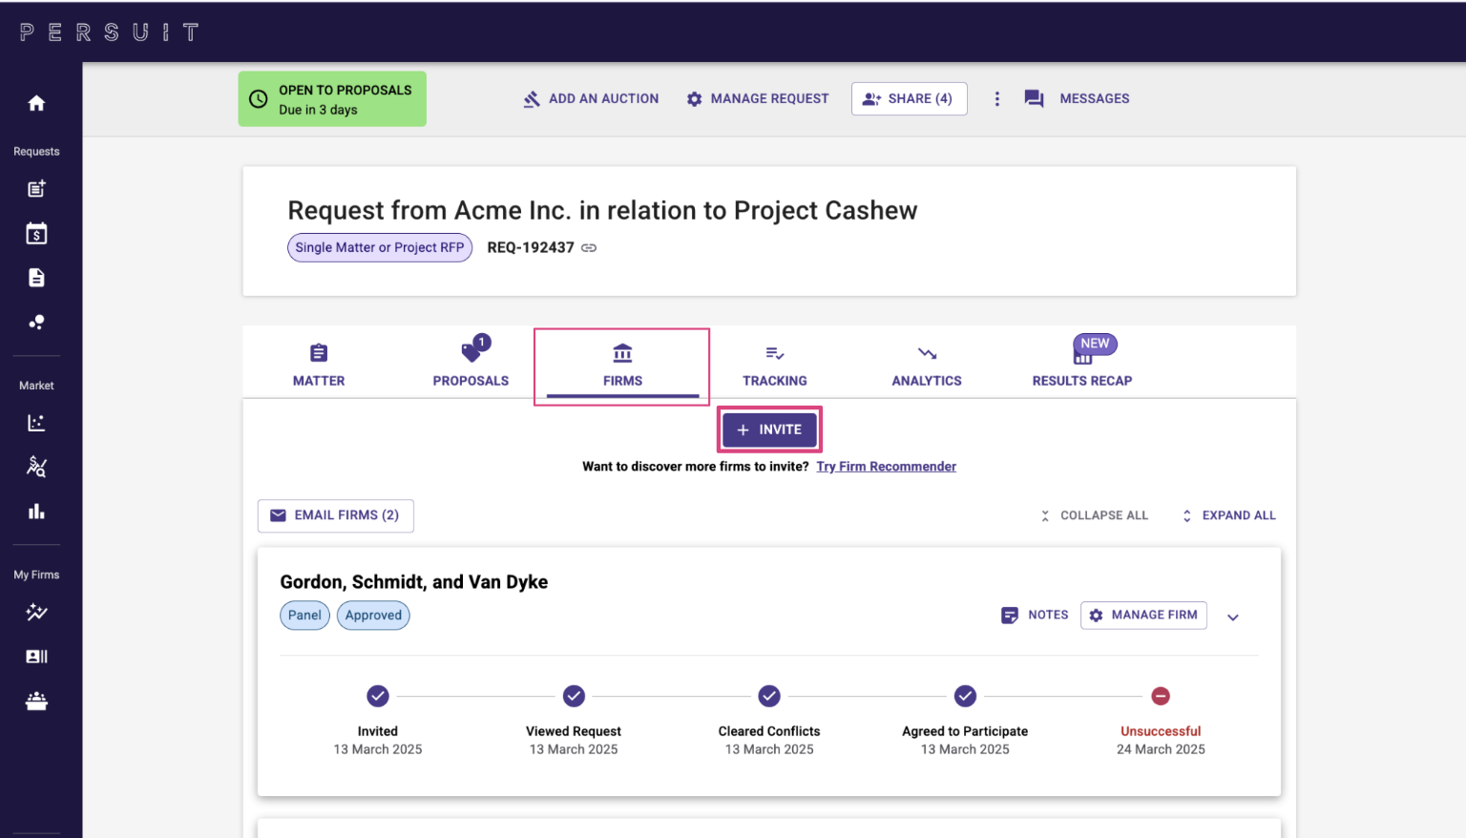
Task: Open the Try Firm Recommender link
Action: (886, 467)
